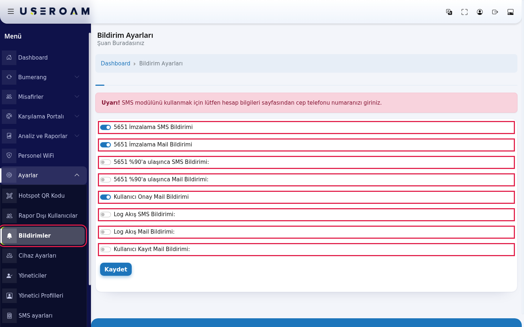Click the USEROAM logo
This screenshot has height=327, width=524.
pos(55,12)
